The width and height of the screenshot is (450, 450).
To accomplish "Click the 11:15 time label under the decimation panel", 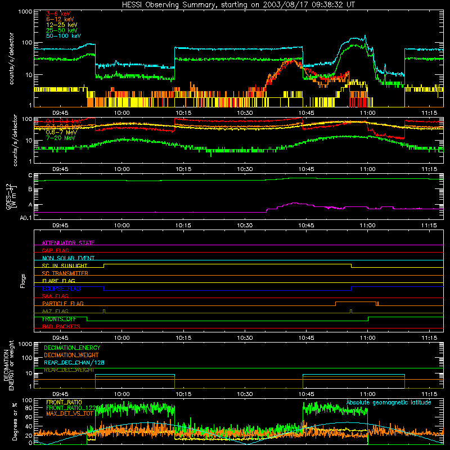I will pyautogui.click(x=429, y=394).
